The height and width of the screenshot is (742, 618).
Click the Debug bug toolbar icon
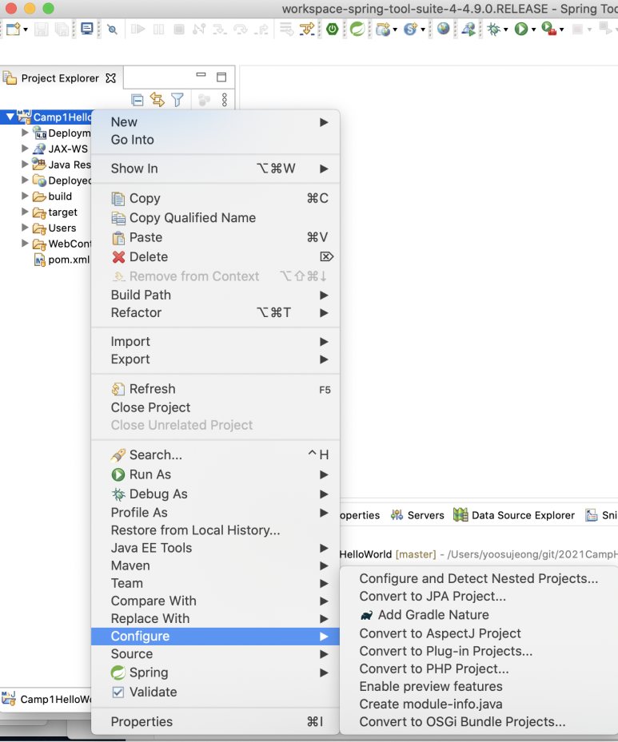[x=494, y=30]
